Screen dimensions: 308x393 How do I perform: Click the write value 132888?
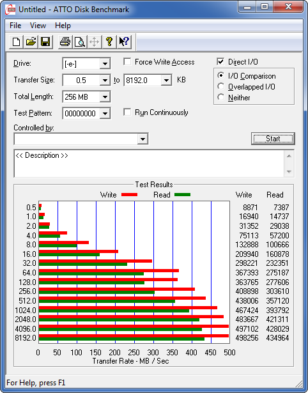click(x=247, y=244)
